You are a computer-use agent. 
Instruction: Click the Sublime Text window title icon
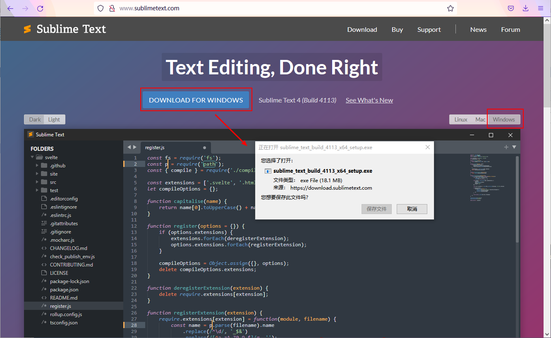pyautogui.click(x=30, y=134)
